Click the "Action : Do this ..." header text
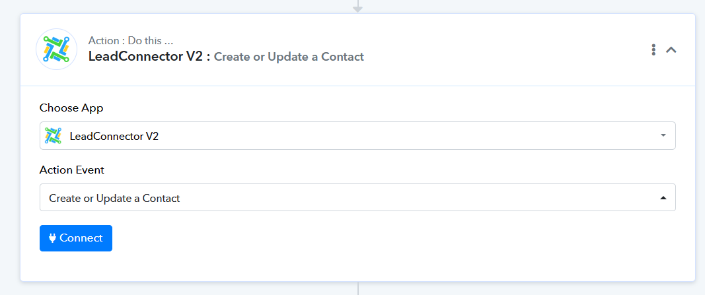 (x=131, y=40)
